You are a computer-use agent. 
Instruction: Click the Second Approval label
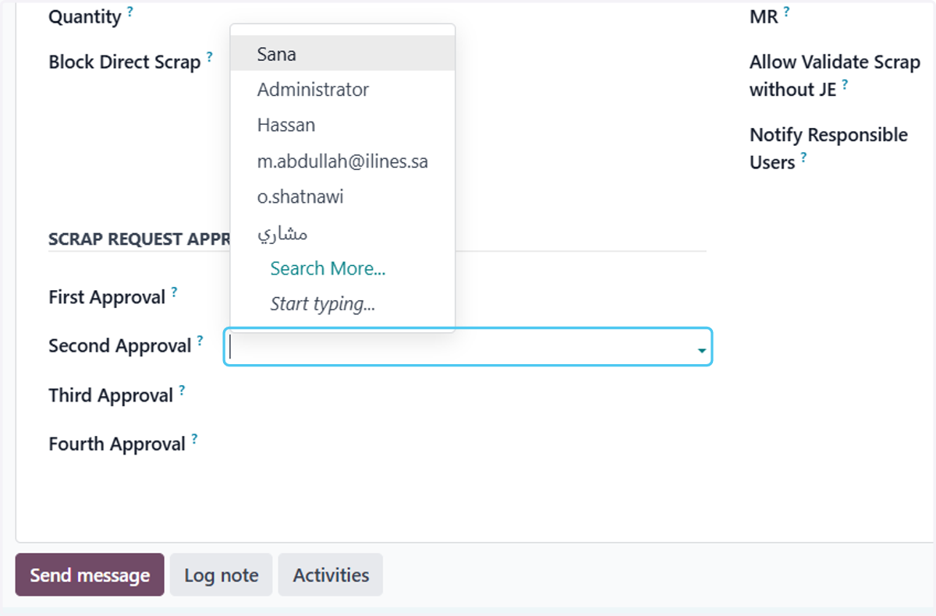[x=120, y=345]
